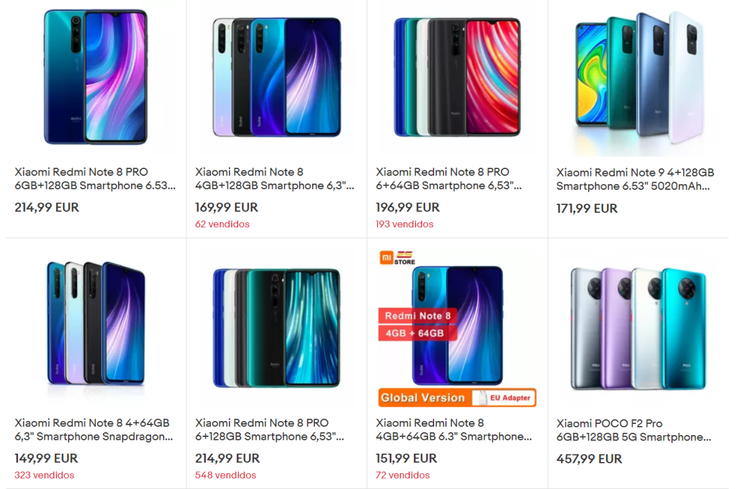The image size is (749, 489).
Task: Select the POCO F2 Pro product photo
Action: click(x=638, y=328)
